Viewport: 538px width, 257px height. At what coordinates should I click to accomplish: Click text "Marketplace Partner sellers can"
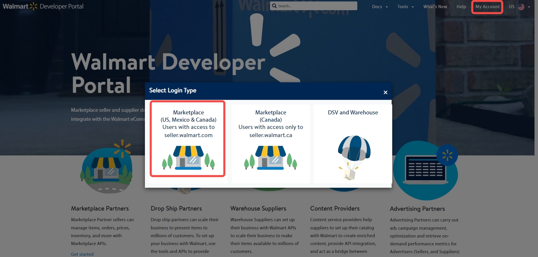click(x=102, y=220)
